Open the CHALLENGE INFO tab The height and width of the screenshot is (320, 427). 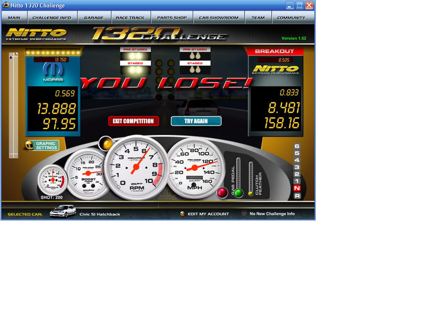[x=52, y=18]
